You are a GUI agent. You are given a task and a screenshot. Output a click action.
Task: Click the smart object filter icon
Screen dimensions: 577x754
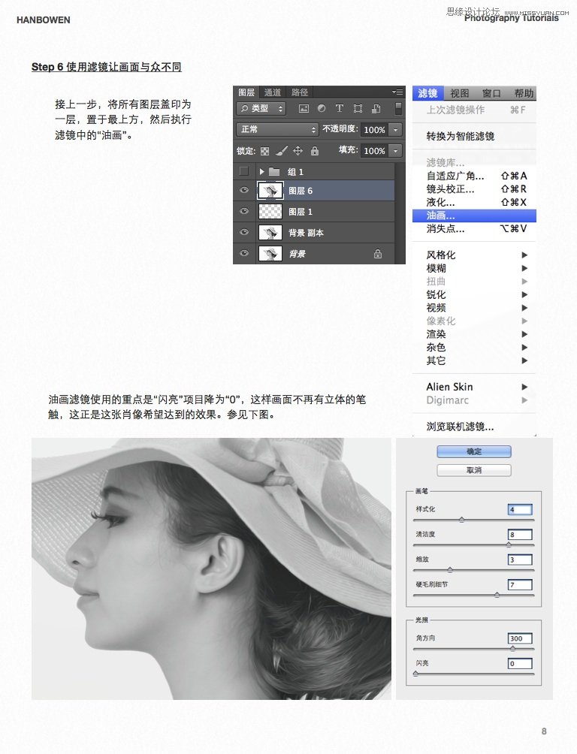376,109
